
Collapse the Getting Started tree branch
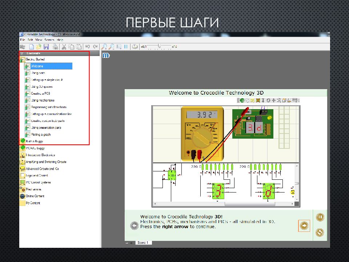coord(23,59)
